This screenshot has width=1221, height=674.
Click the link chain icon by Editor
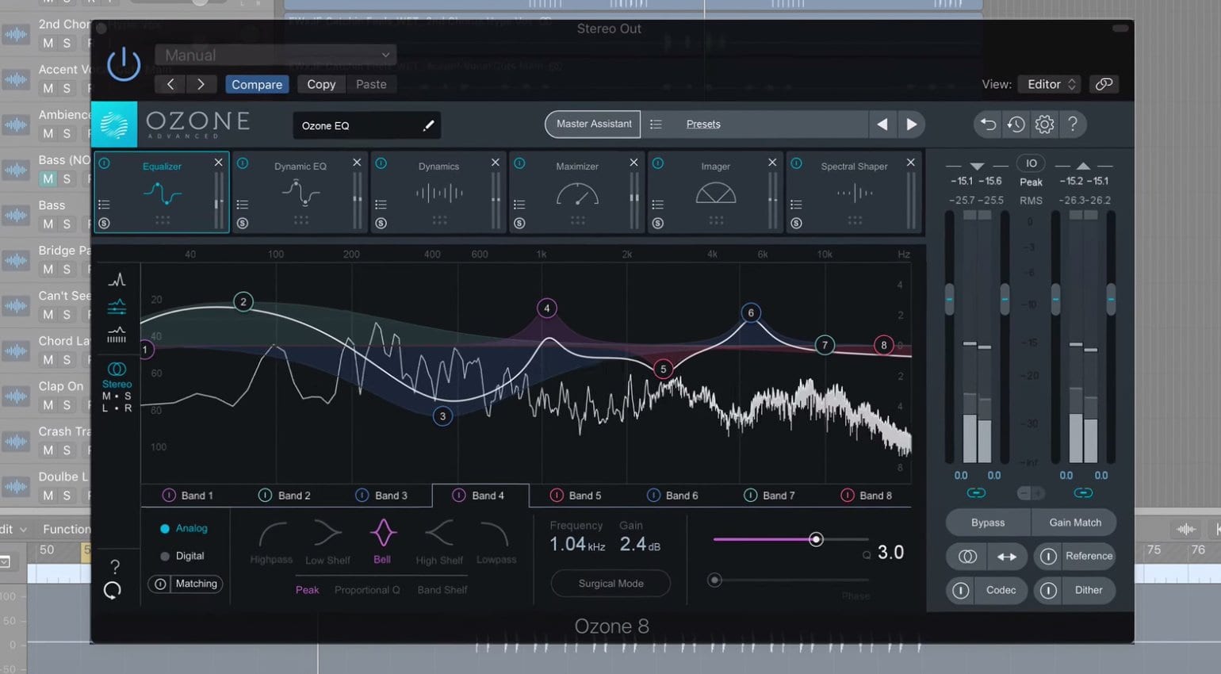tap(1104, 84)
